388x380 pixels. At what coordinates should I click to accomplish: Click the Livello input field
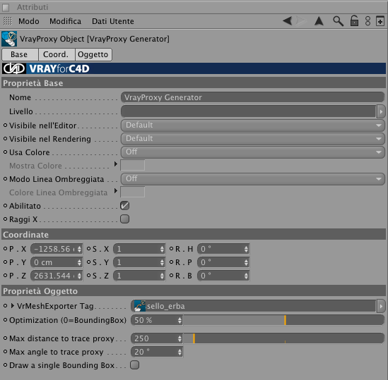[x=249, y=111]
